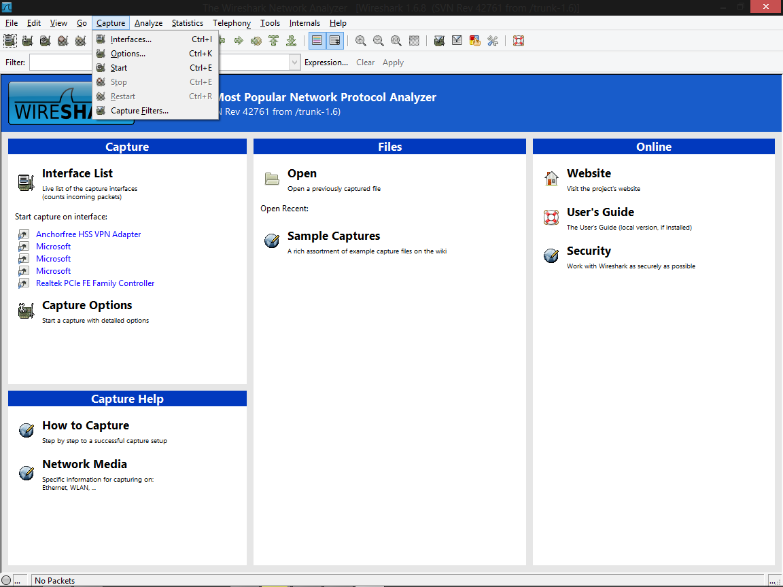The width and height of the screenshot is (783, 587).
Task: Click the User's Guide lifebuoy icon
Action: click(551, 217)
